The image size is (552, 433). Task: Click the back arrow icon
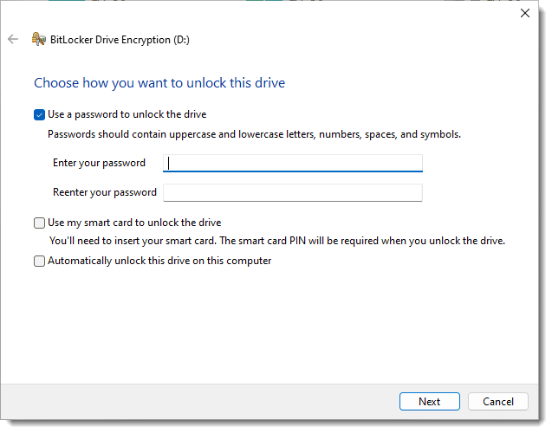click(13, 39)
